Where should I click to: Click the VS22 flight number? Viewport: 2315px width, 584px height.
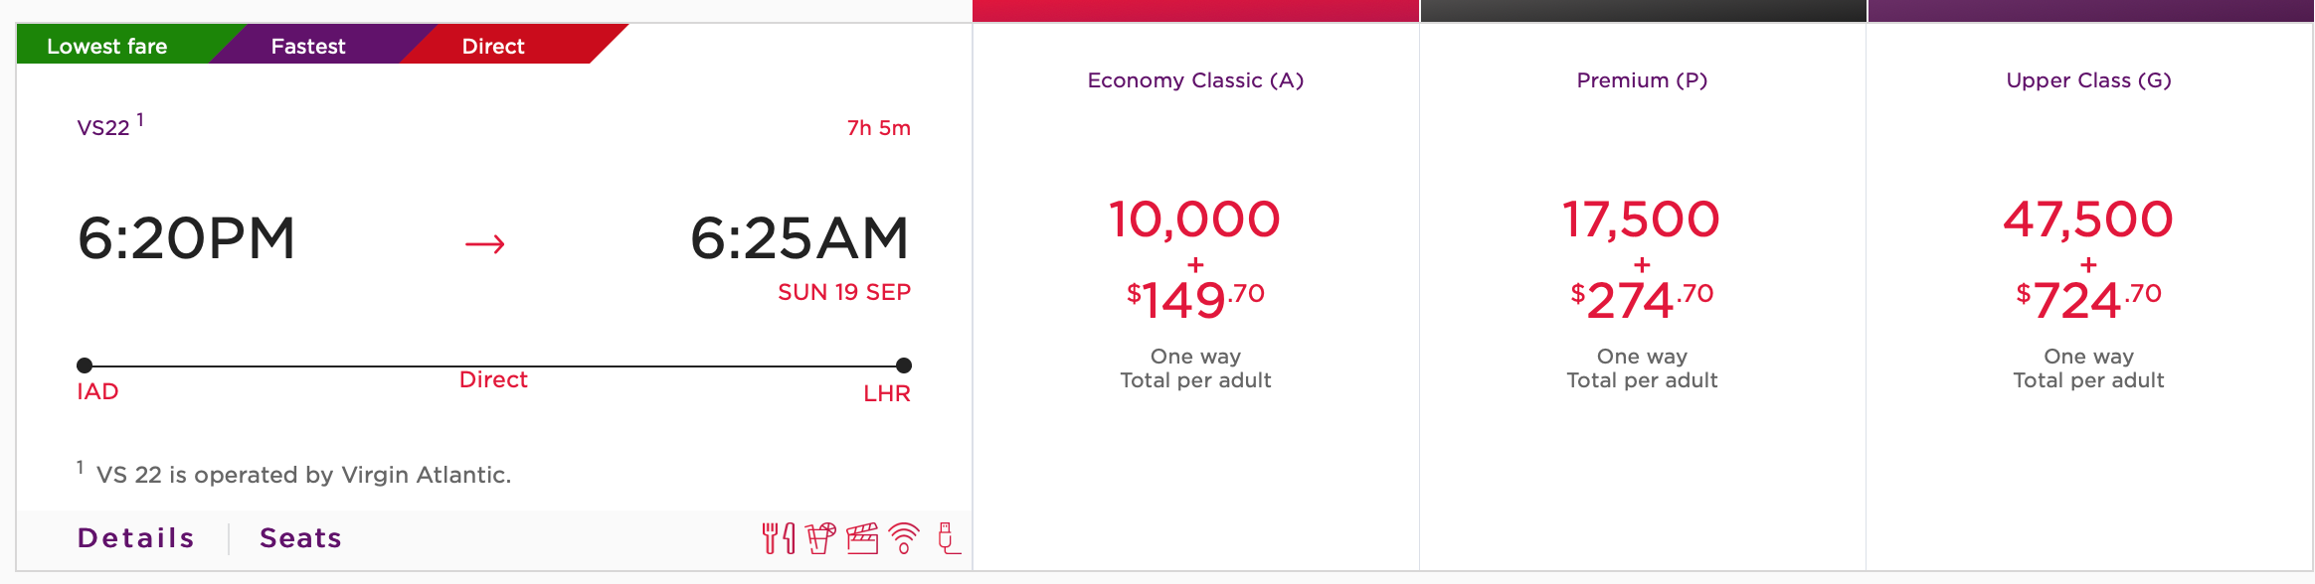(103, 128)
